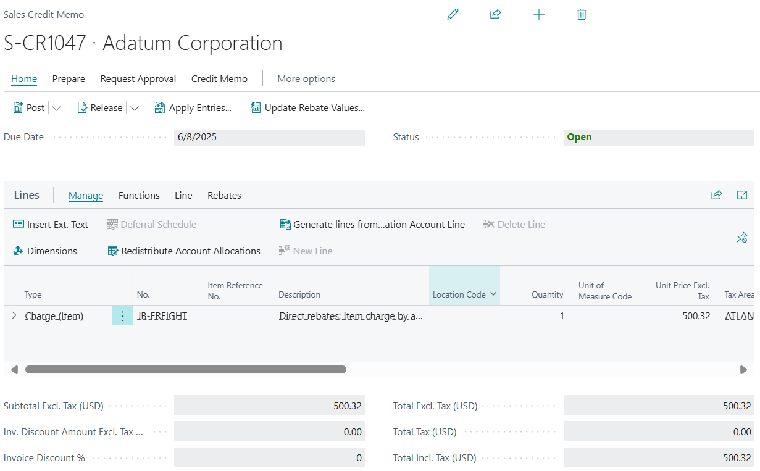Click the Delete Line action
The image size is (760, 471).
[x=514, y=224]
